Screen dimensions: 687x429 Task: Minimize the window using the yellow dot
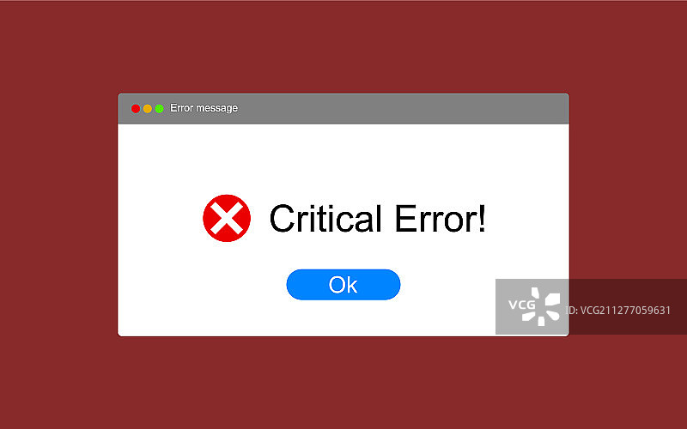pos(148,109)
